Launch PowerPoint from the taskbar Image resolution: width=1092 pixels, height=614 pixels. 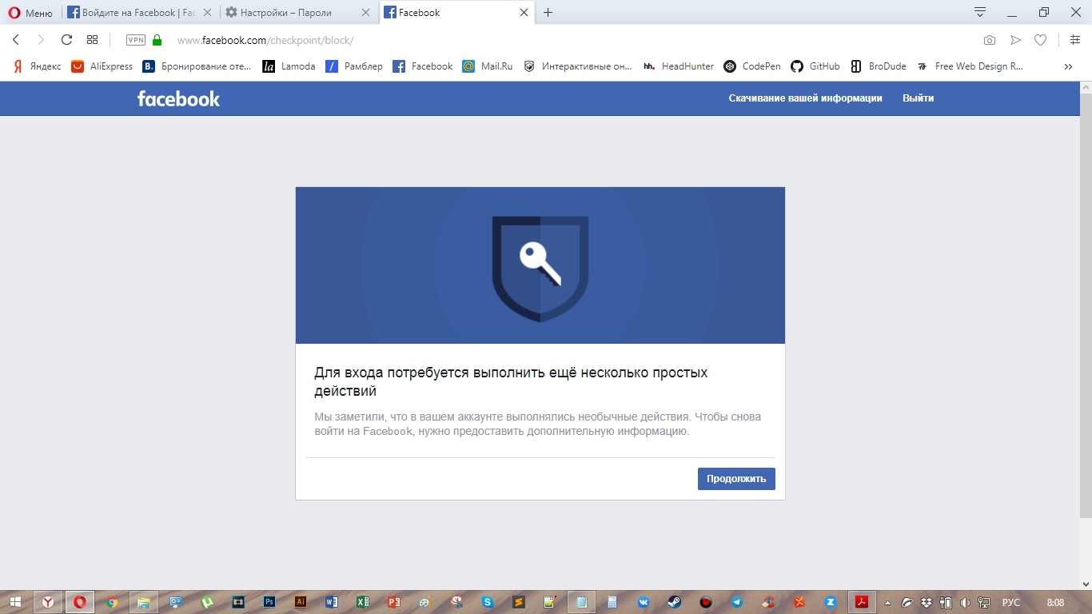click(394, 602)
